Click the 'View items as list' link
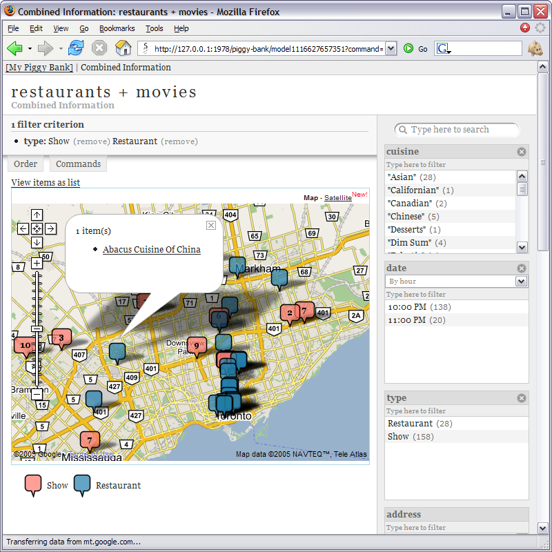 coord(46,182)
